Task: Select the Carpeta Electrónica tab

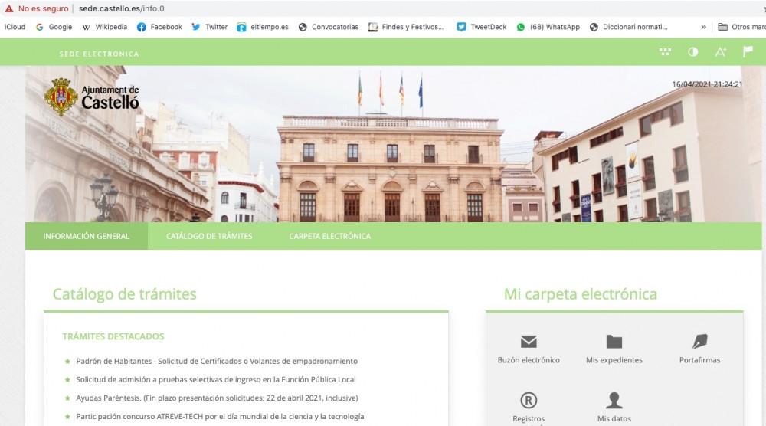Action: point(329,236)
